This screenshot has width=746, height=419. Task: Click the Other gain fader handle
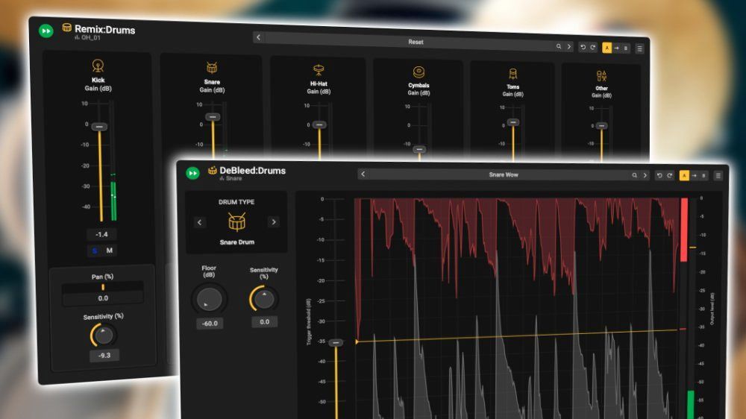tap(601, 125)
